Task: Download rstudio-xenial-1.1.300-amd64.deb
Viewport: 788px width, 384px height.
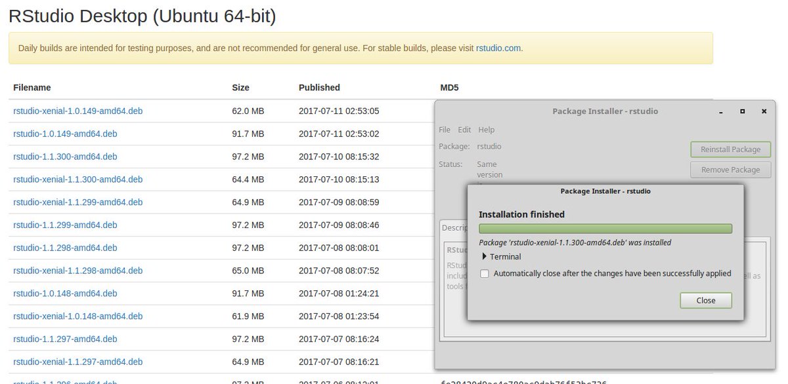Action: click(78, 179)
